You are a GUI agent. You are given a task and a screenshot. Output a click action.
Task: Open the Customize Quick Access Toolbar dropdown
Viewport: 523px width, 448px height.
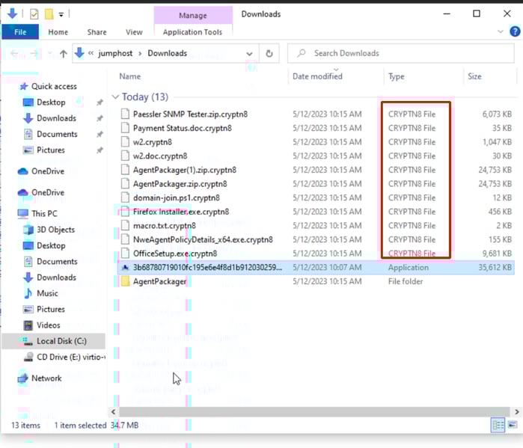coord(61,13)
